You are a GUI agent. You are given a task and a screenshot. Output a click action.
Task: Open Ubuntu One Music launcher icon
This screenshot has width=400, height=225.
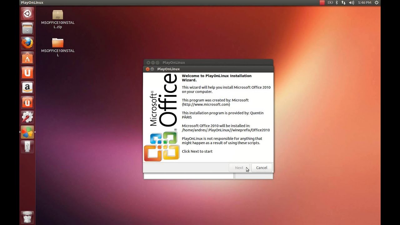pos(27,102)
